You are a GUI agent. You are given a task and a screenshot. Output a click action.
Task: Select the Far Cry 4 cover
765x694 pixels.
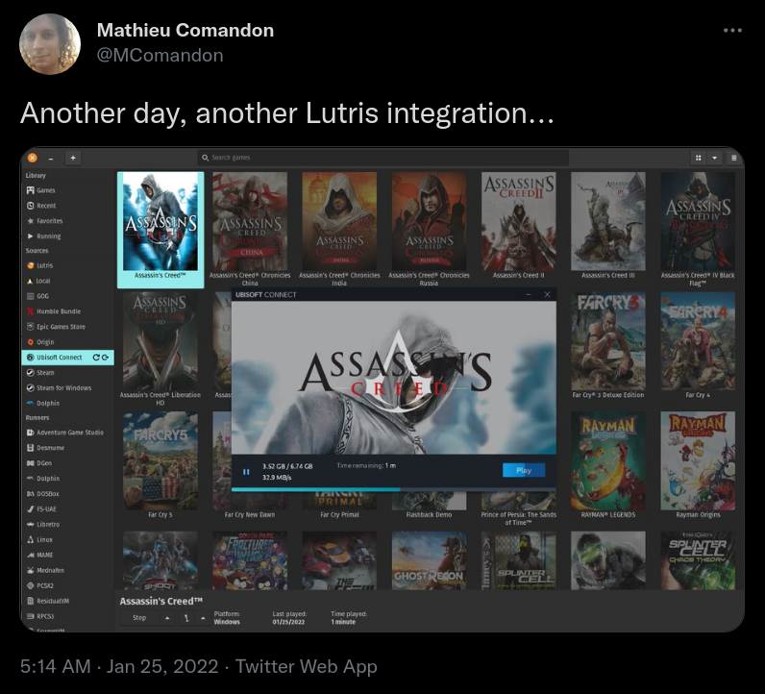point(698,340)
